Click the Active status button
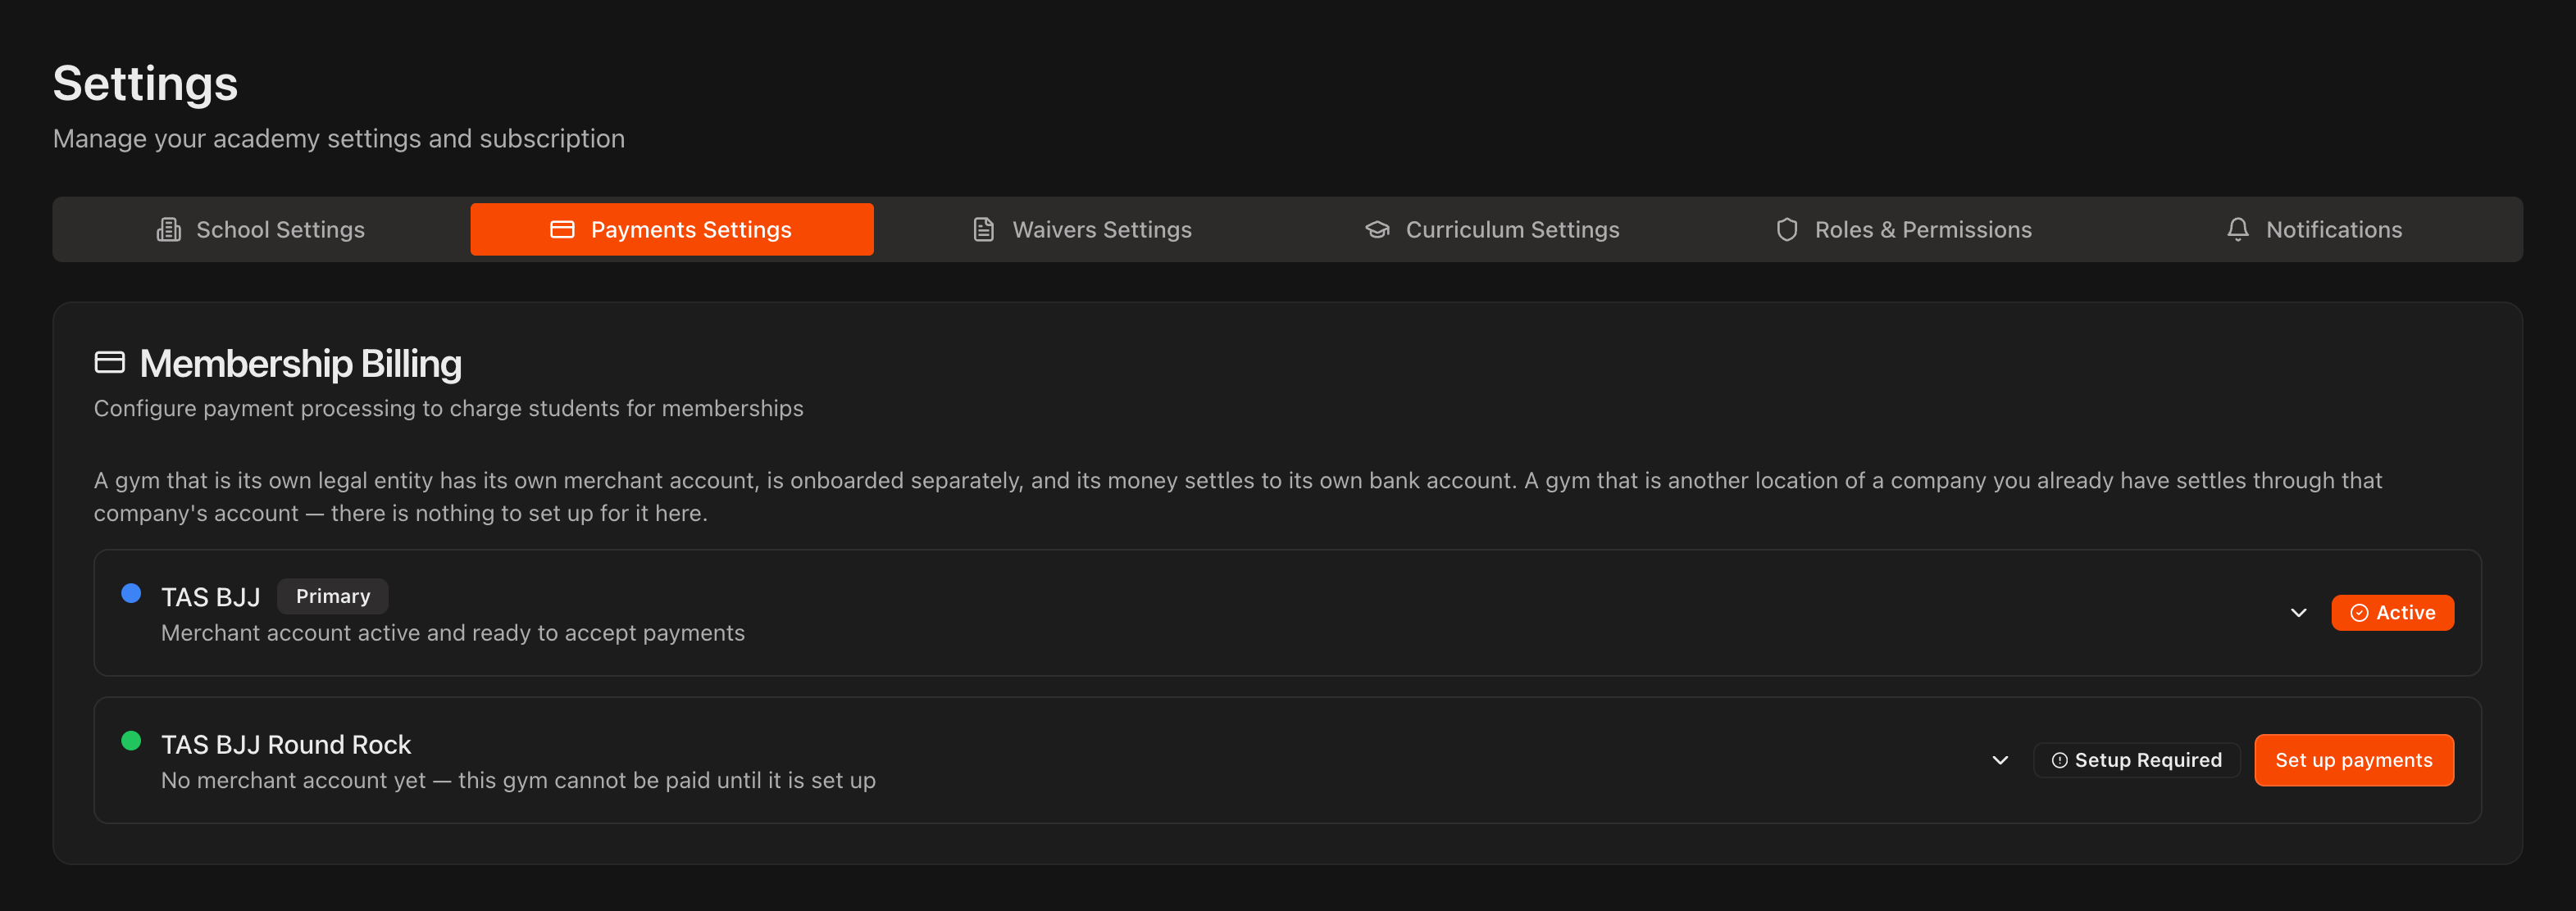The image size is (2576, 911). (2392, 614)
